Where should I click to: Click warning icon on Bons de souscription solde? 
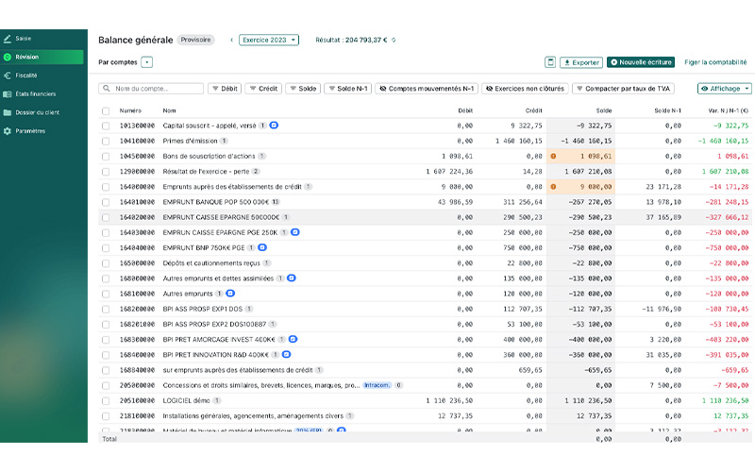[x=554, y=156]
